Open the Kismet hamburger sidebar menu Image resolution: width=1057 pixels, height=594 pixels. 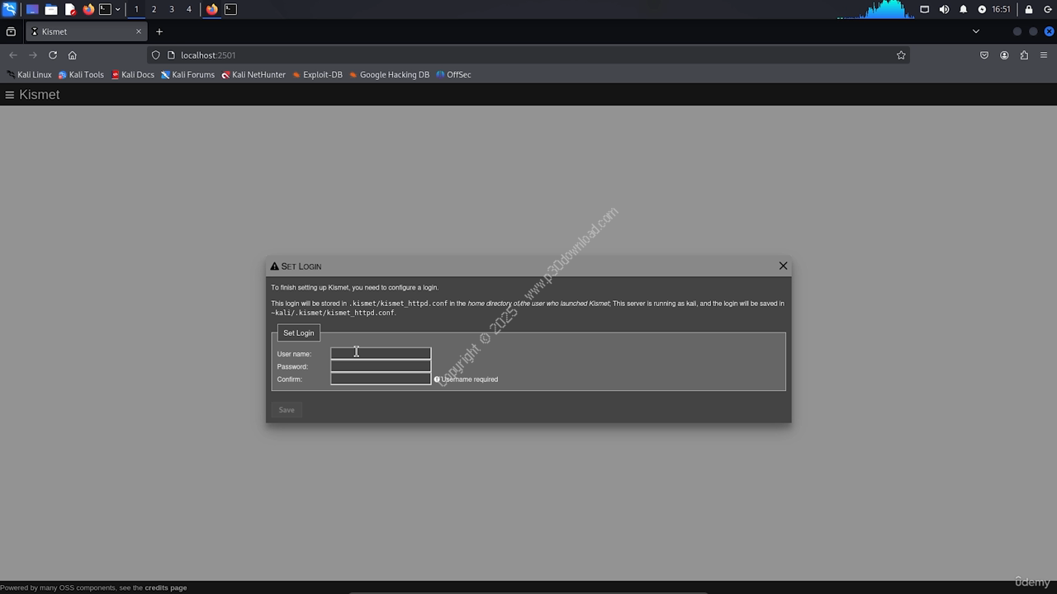(x=10, y=95)
